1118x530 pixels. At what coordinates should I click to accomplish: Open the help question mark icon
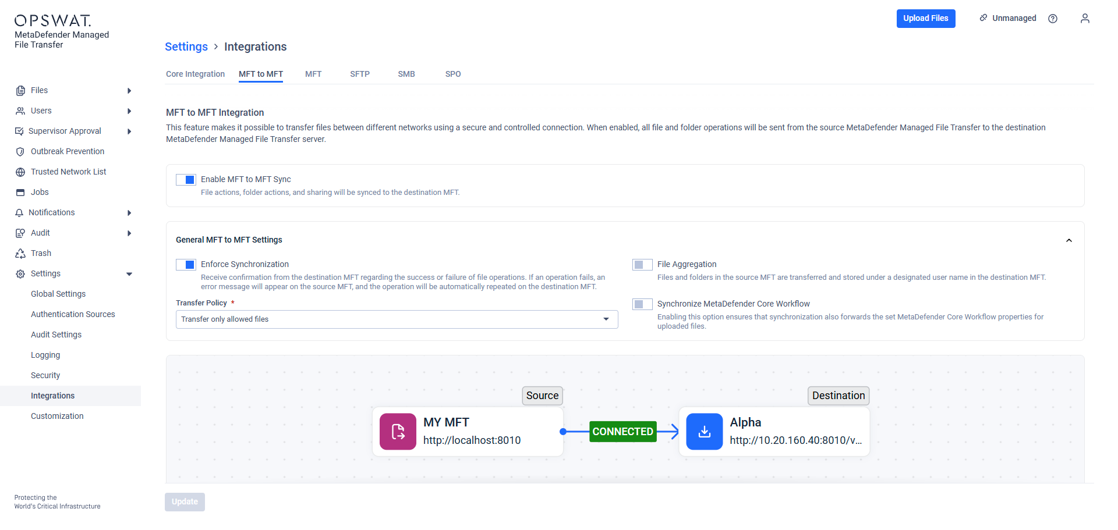point(1053,19)
